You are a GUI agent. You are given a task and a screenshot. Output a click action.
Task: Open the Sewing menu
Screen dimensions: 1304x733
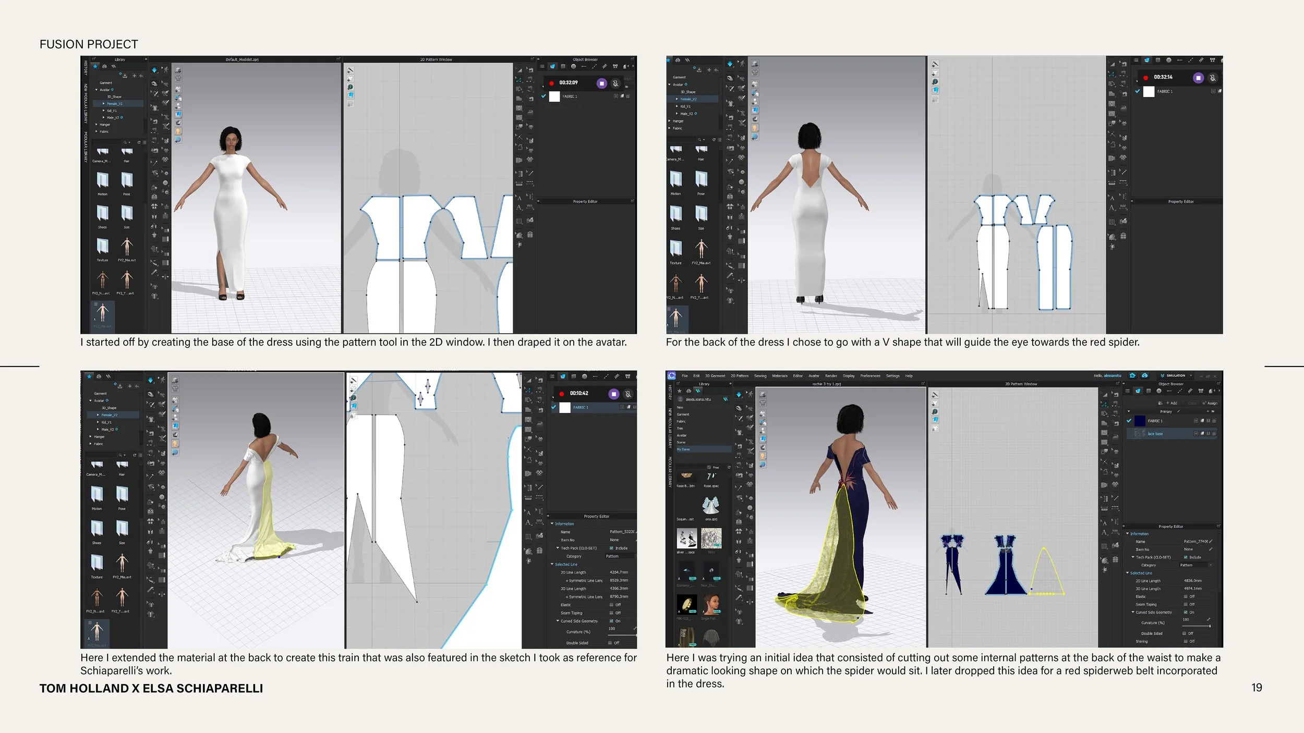[760, 376]
